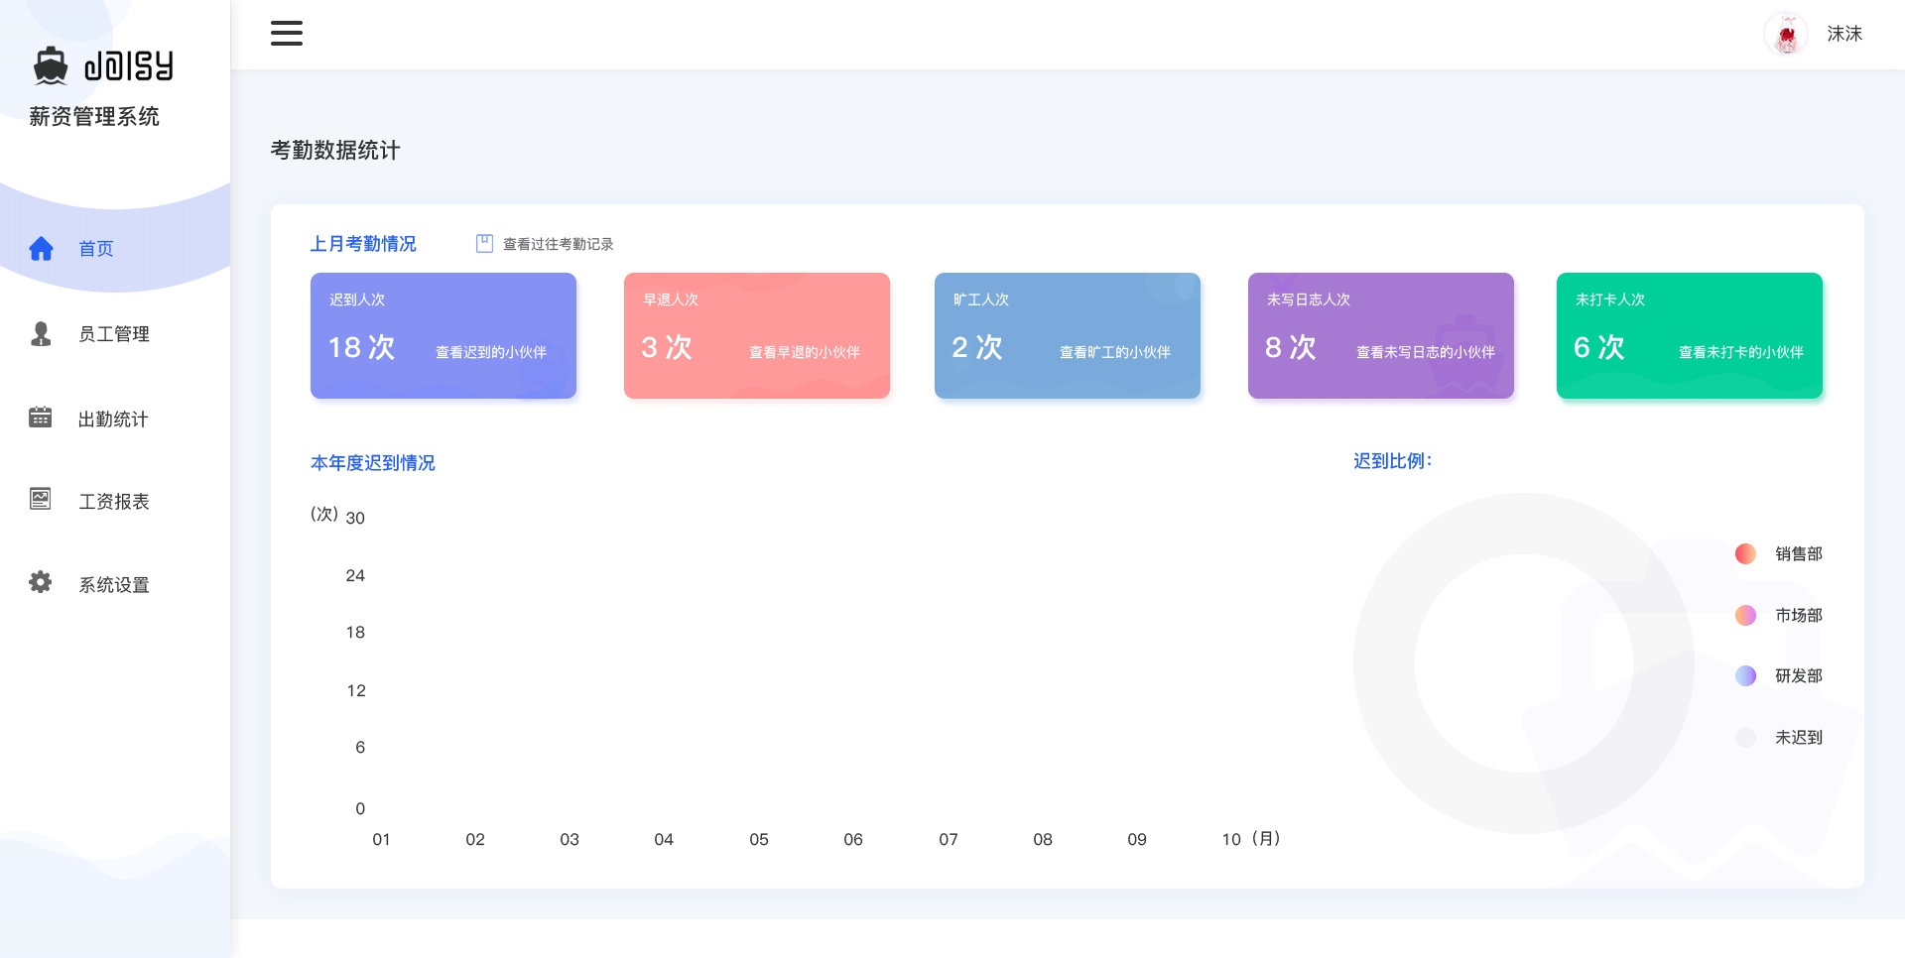Viewport: 1905px width, 958px height.
Task: Click the attendance statistics calendar icon
Action: point(41,418)
